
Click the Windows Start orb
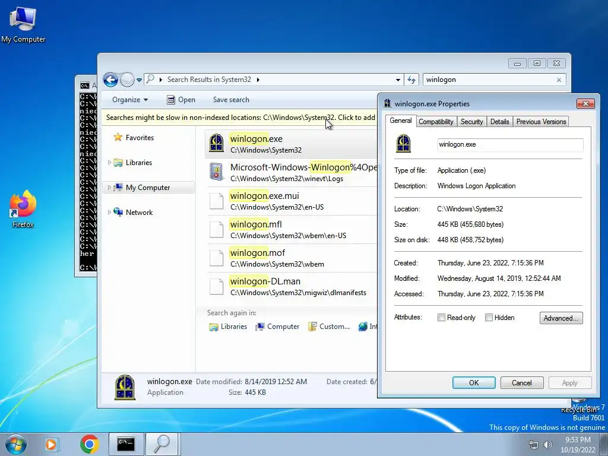point(15,444)
